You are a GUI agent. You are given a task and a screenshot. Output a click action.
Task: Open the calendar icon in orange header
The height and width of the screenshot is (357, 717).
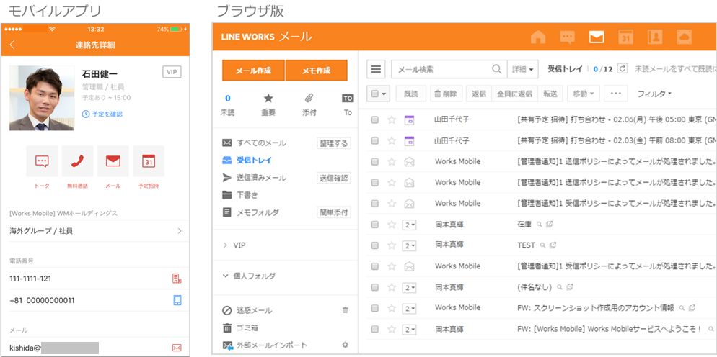pos(625,37)
